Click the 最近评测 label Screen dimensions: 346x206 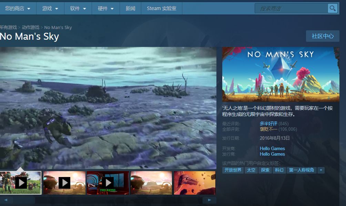231,124
